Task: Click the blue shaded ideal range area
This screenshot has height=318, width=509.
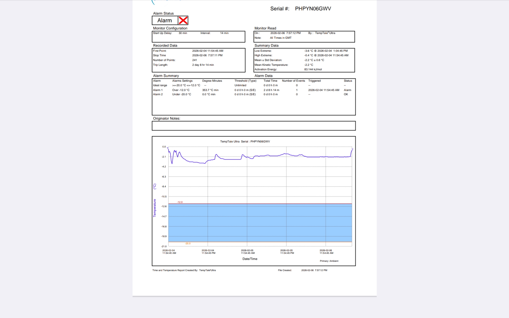Action: (x=260, y=223)
